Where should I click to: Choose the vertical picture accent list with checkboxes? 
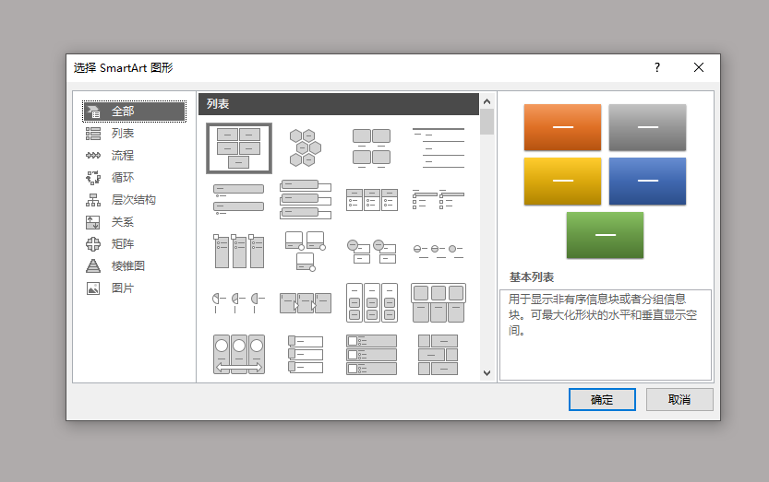coord(372,354)
